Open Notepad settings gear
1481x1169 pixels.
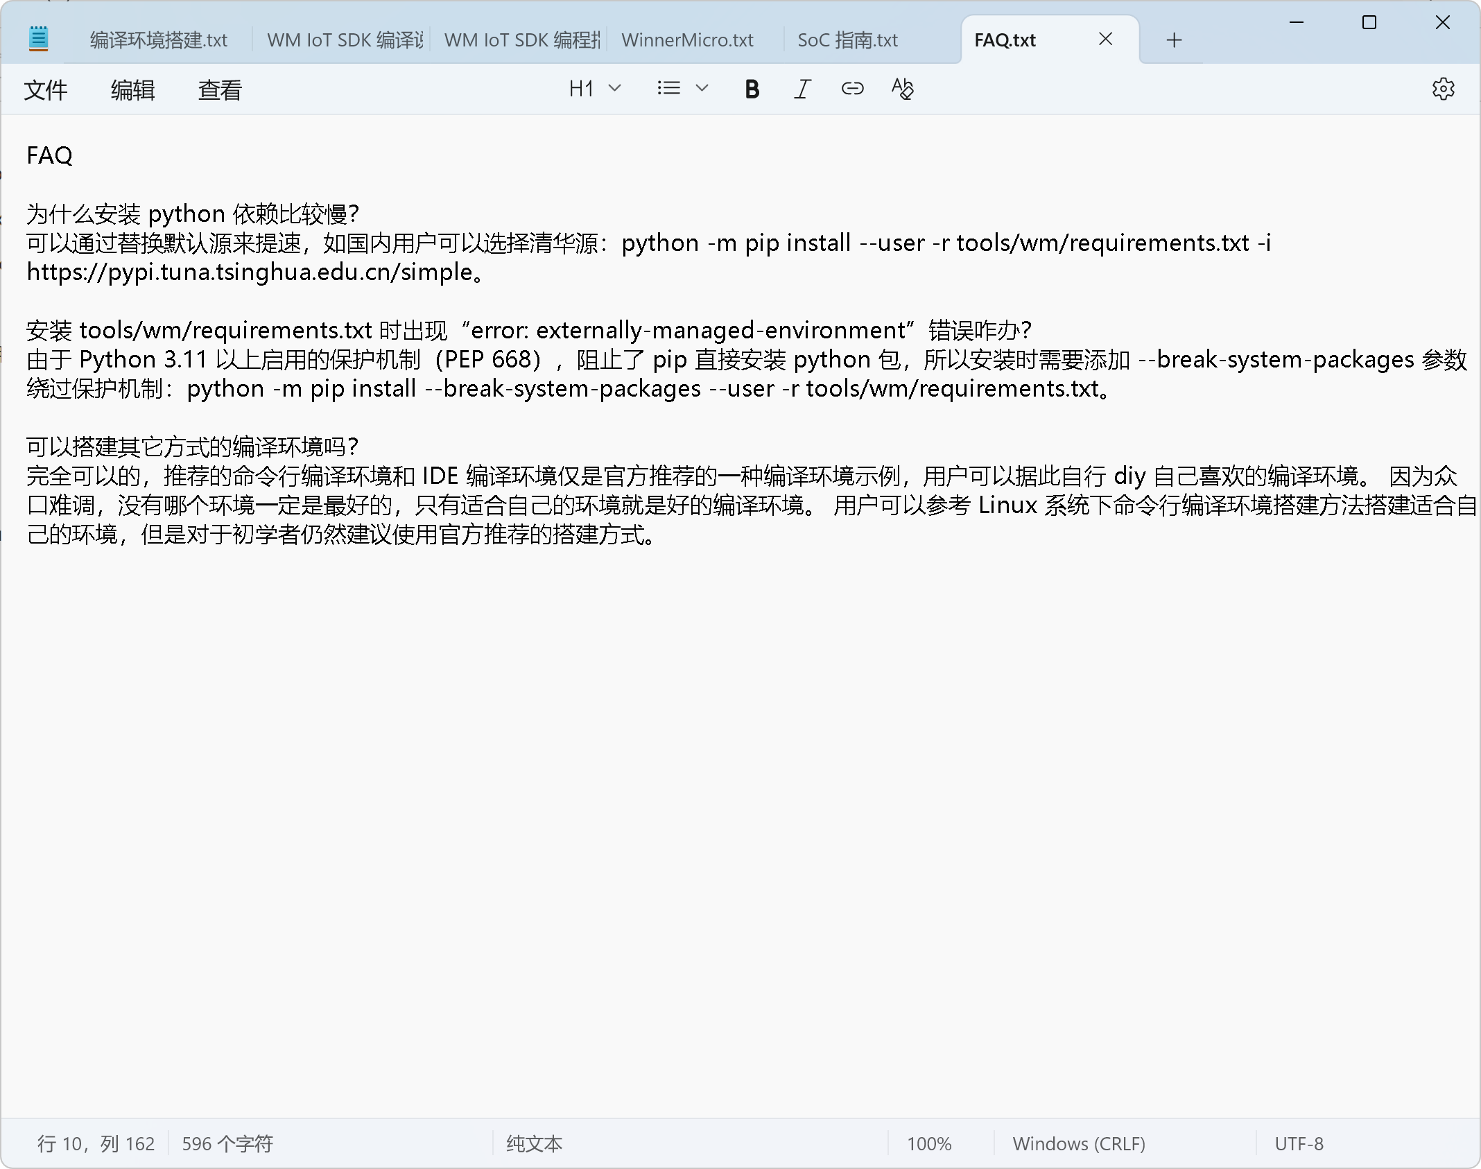(1443, 89)
